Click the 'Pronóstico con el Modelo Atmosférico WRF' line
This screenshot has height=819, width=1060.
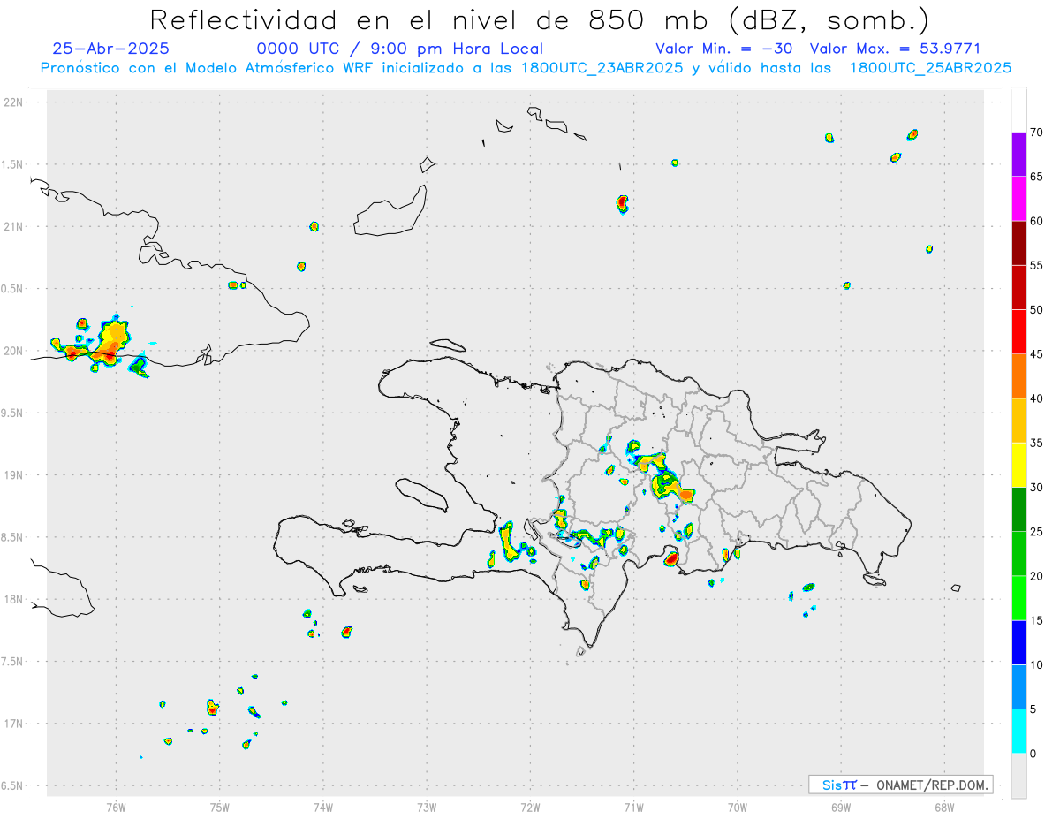pyautogui.click(x=526, y=68)
